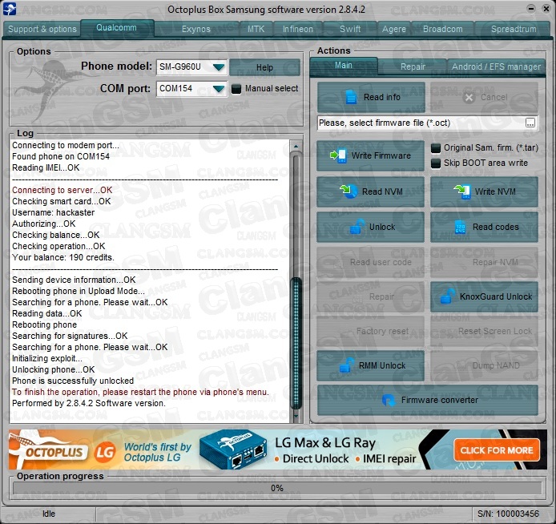Minimize the Octoplus window
Viewport: 556px width, 524px height.
[x=531, y=8]
